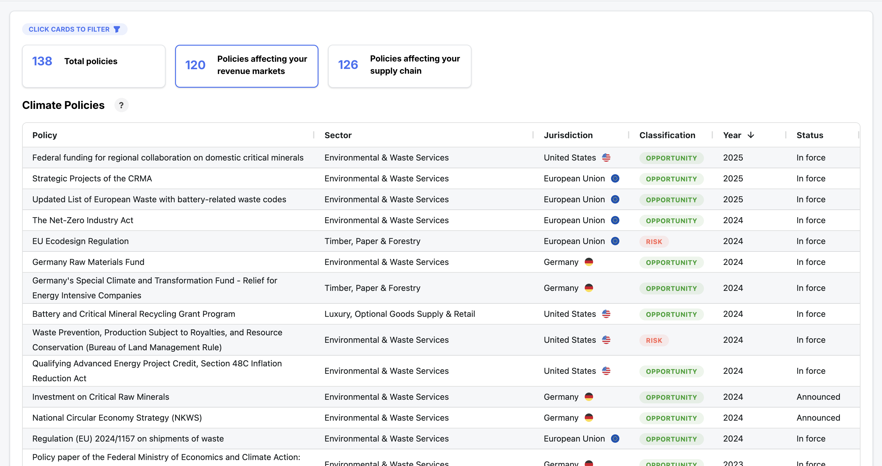This screenshot has height=466, width=882.
Task: Click the Policy column header
Action: [x=45, y=135]
